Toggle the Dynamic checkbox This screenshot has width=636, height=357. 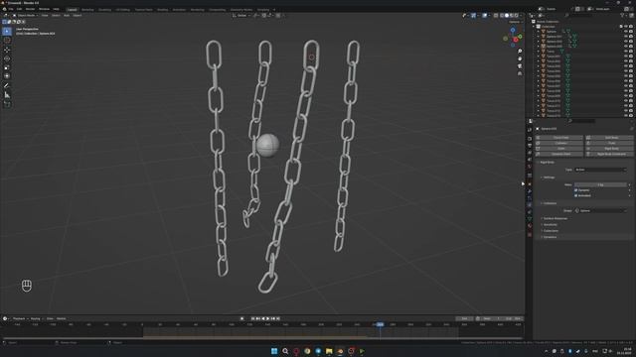point(576,189)
